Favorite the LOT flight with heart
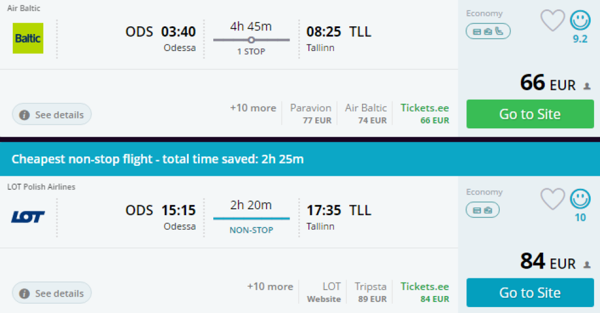Image resolution: width=600 pixels, height=313 pixels. coord(552,199)
